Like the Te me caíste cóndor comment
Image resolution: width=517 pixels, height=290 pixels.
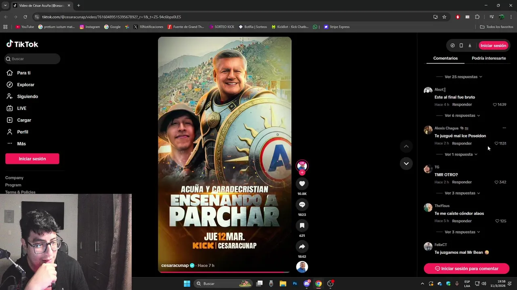pos(497,221)
